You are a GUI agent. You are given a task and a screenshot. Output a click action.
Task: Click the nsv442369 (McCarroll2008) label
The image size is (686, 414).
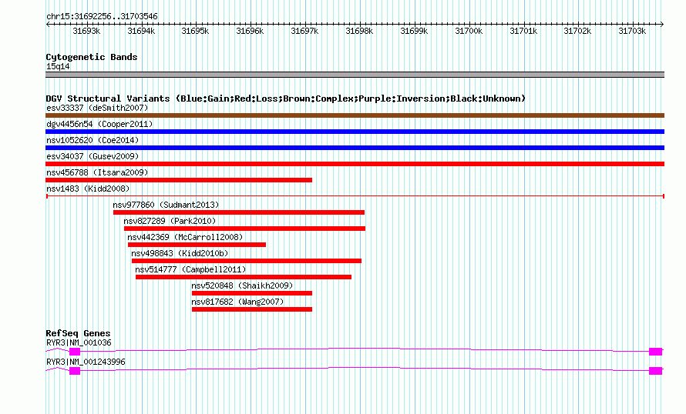point(185,237)
